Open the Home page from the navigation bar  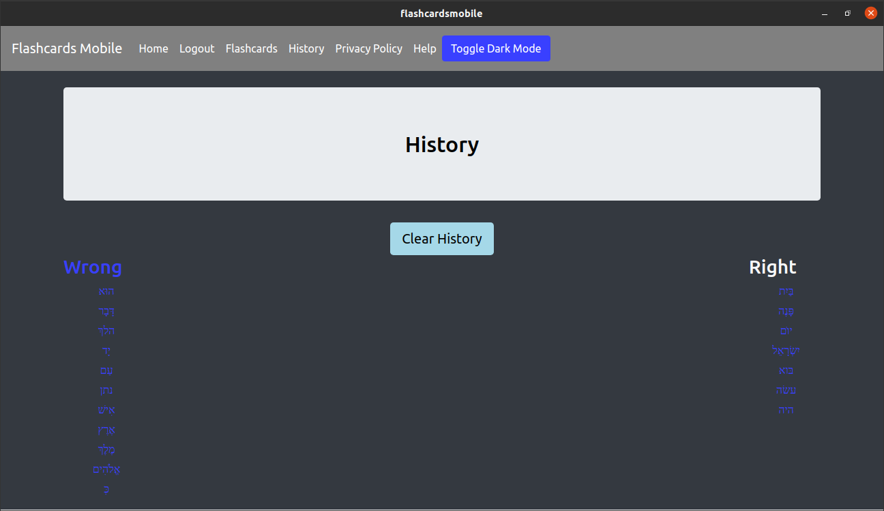(153, 48)
